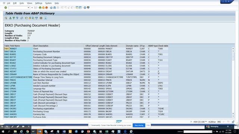Open the Views menu
Screen dimensions: 239x134
(x=30, y=3)
